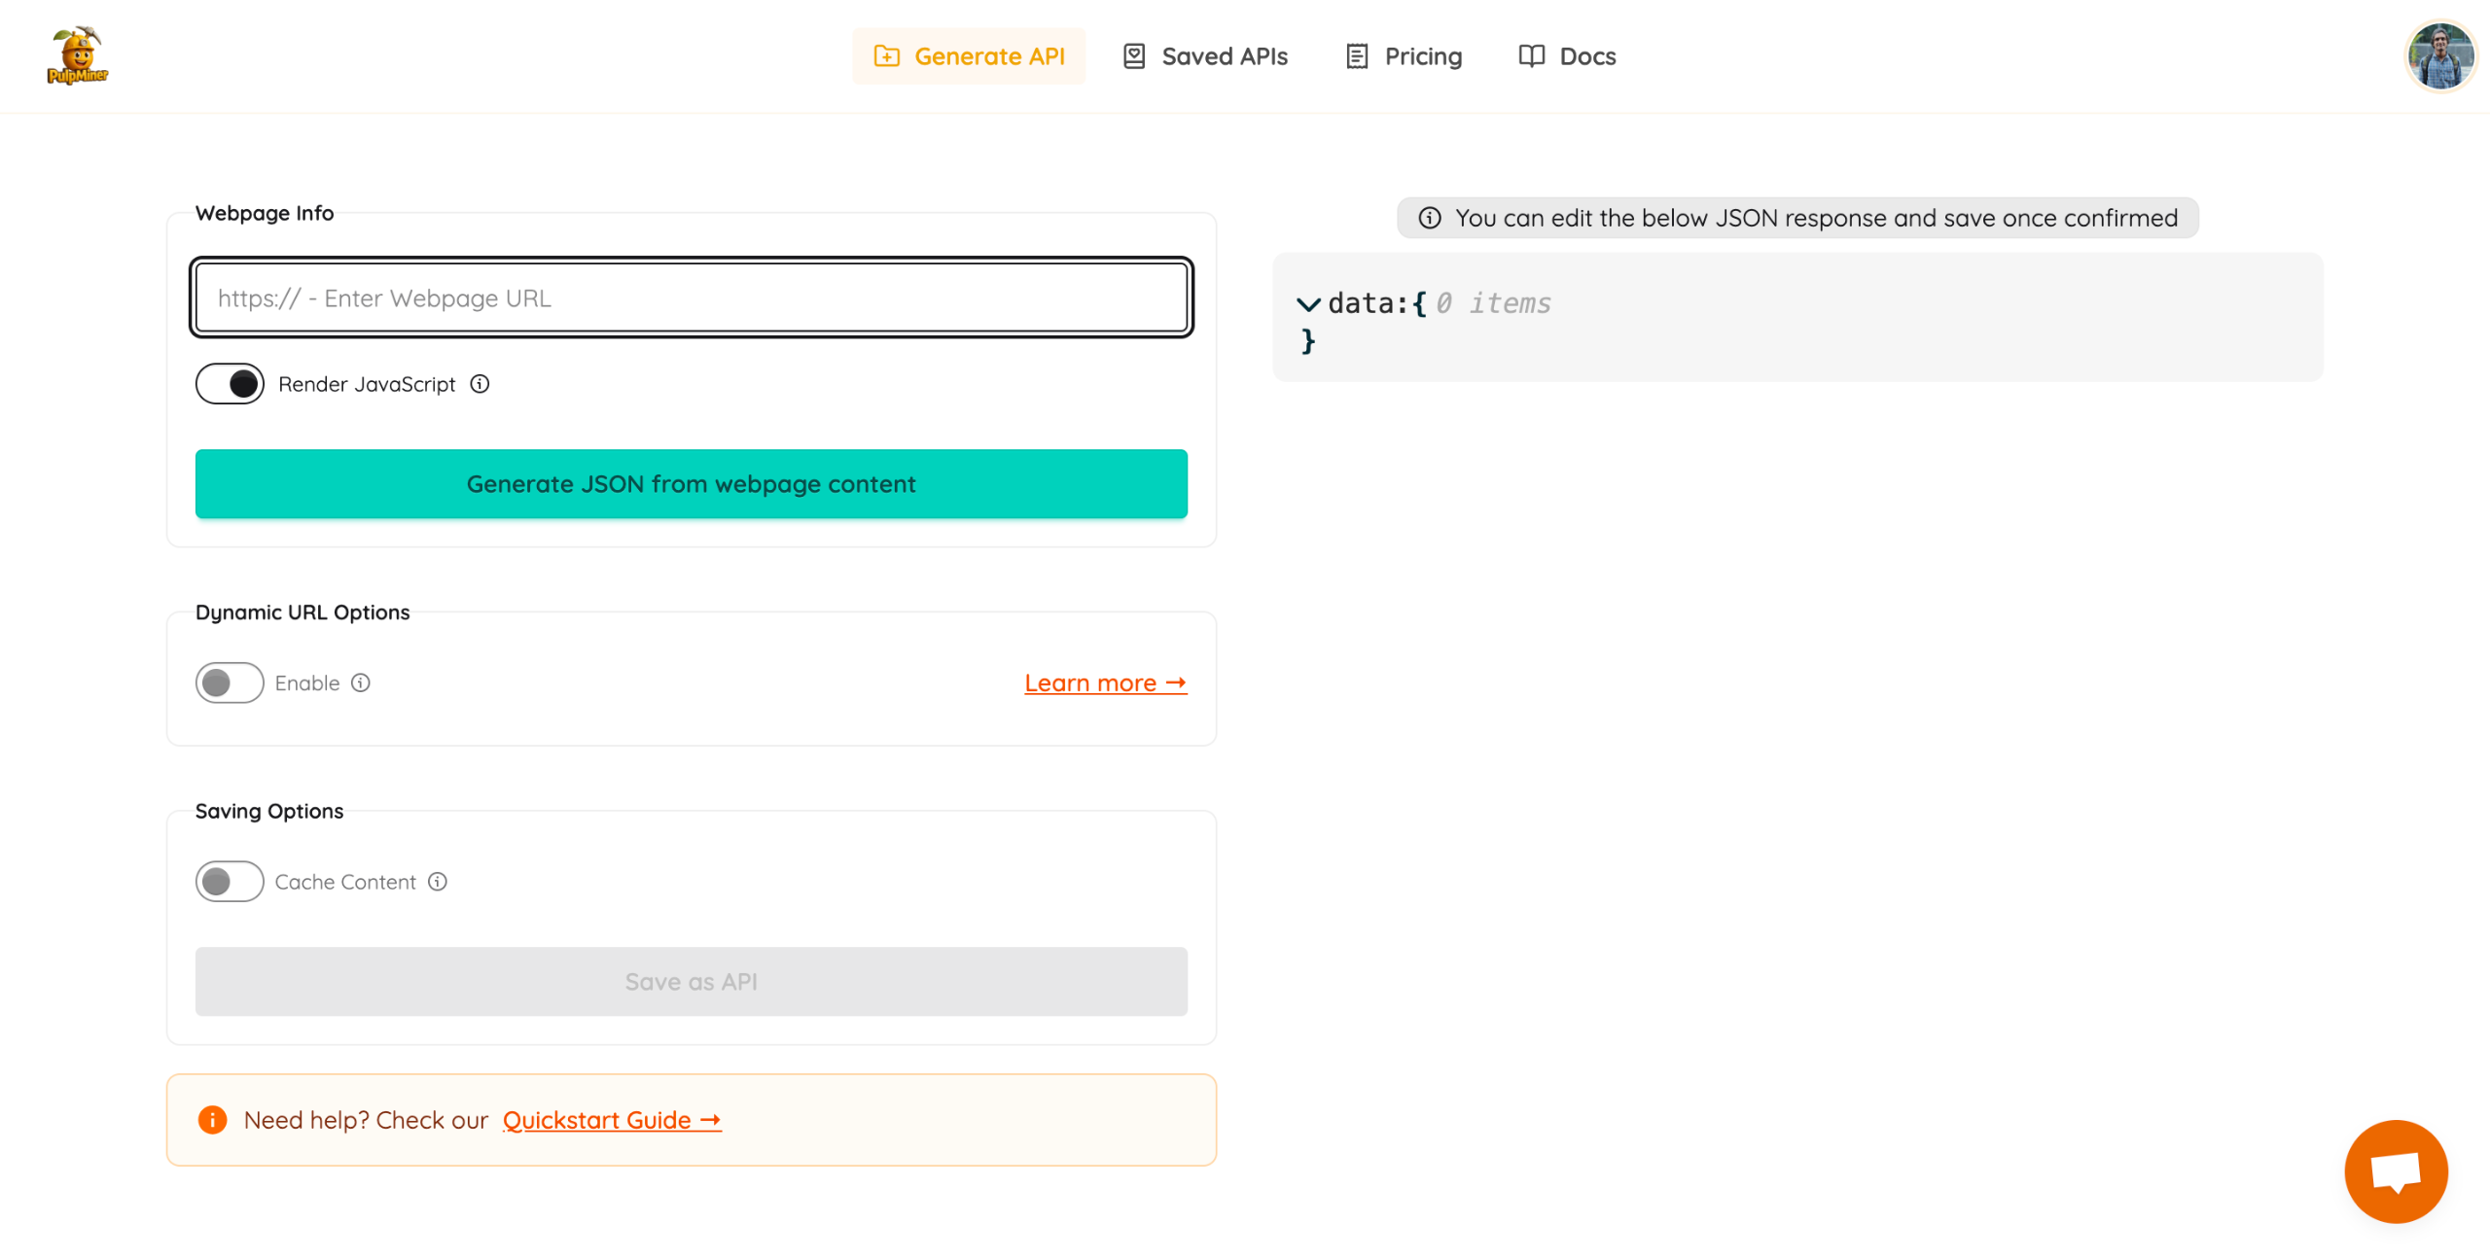
Task: Focus the Enter Webpage URL field
Action: point(691,297)
